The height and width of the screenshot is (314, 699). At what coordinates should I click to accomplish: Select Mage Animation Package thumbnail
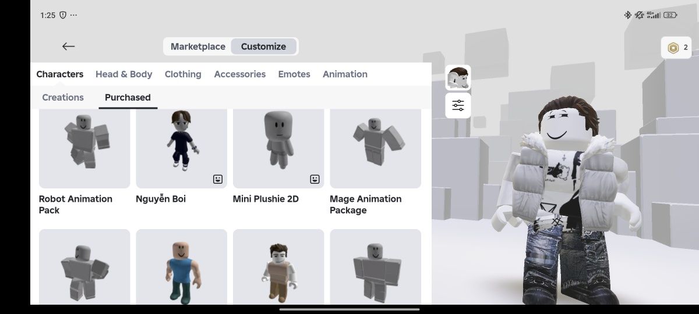coord(376,148)
